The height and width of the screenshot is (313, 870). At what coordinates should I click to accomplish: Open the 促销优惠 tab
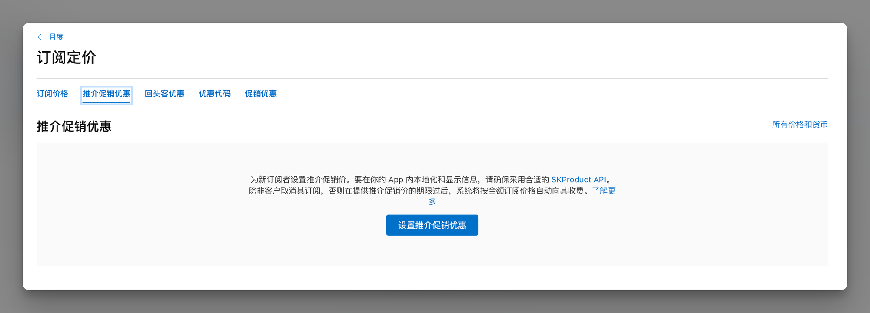click(261, 94)
